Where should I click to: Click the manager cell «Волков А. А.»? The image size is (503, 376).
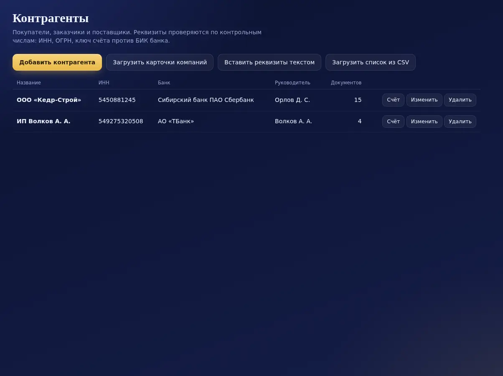293,121
